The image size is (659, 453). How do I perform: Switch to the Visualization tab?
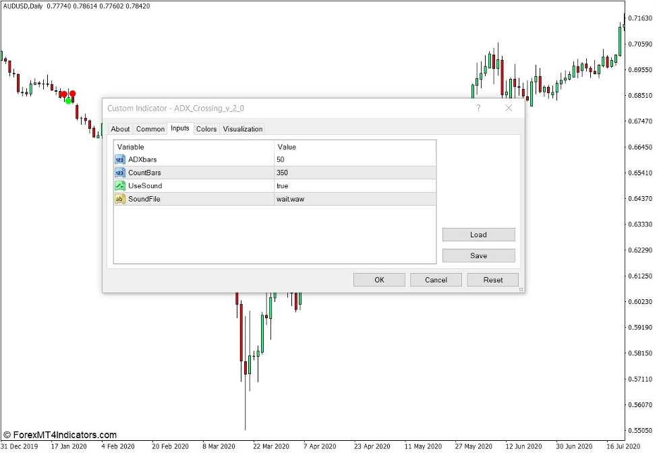[242, 129]
